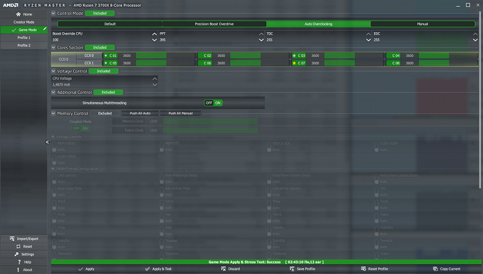
Task: Toggle Coupled Mode OFF/ON switch
Action: (80, 129)
